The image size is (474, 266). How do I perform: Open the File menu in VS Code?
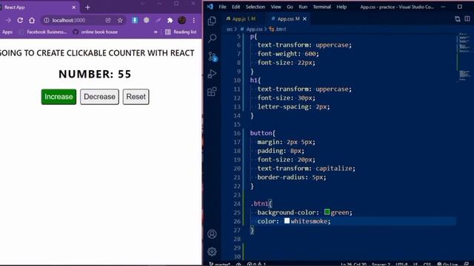coord(222,7)
